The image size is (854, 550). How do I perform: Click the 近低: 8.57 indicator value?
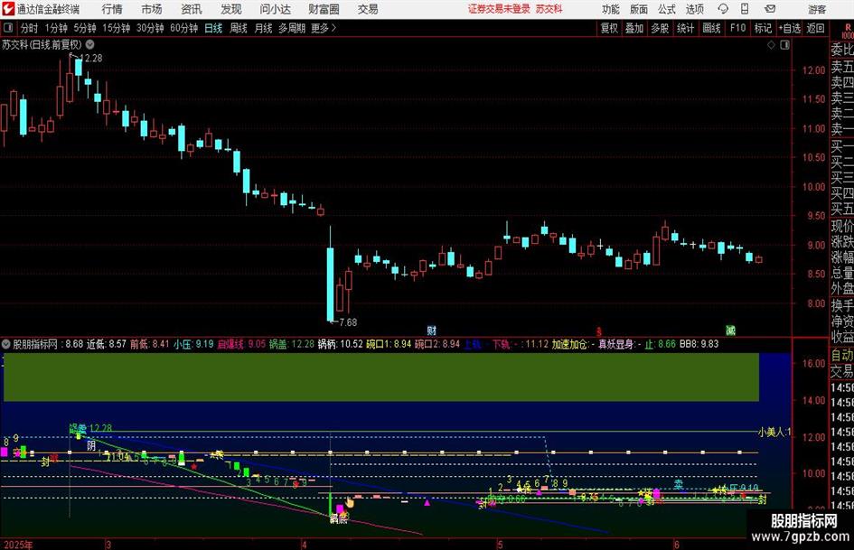pos(107,344)
